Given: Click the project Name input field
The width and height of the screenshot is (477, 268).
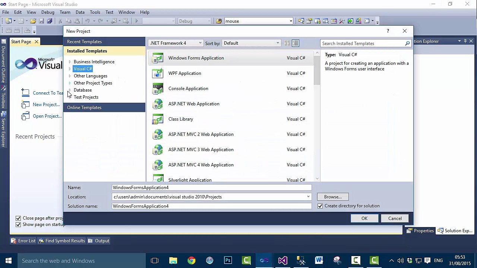Looking at the screenshot, I should pyautogui.click(x=212, y=188).
